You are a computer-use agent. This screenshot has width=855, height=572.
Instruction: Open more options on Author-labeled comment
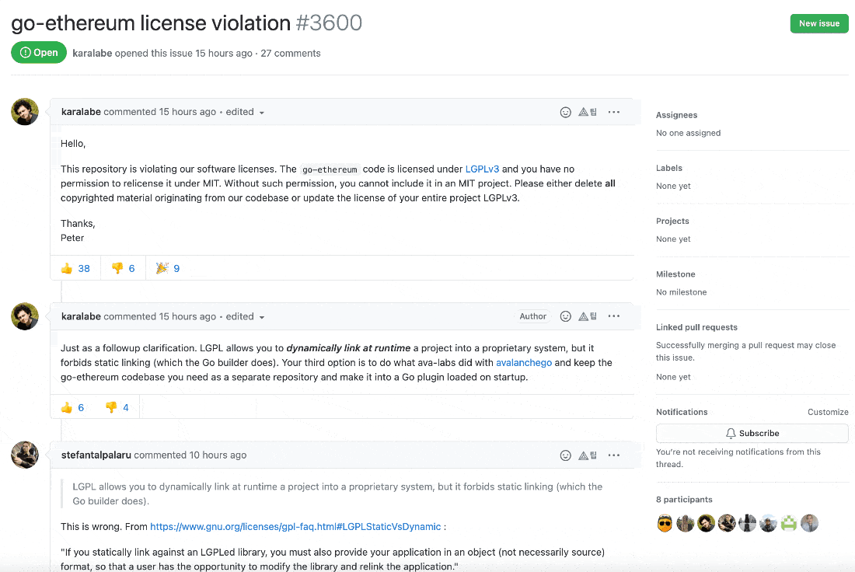[x=614, y=316]
